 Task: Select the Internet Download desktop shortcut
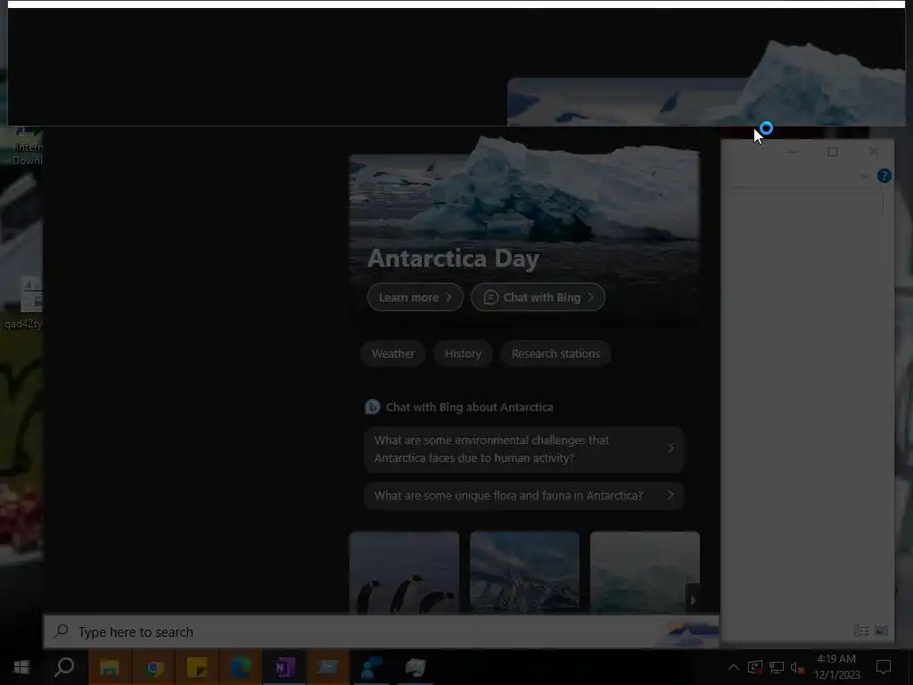click(27, 146)
